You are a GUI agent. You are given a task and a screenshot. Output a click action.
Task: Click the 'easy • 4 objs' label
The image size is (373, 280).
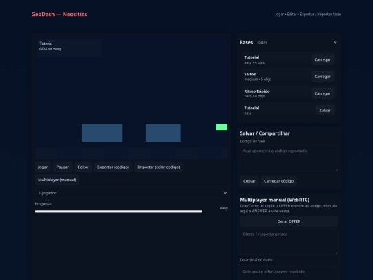[x=254, y=62]
